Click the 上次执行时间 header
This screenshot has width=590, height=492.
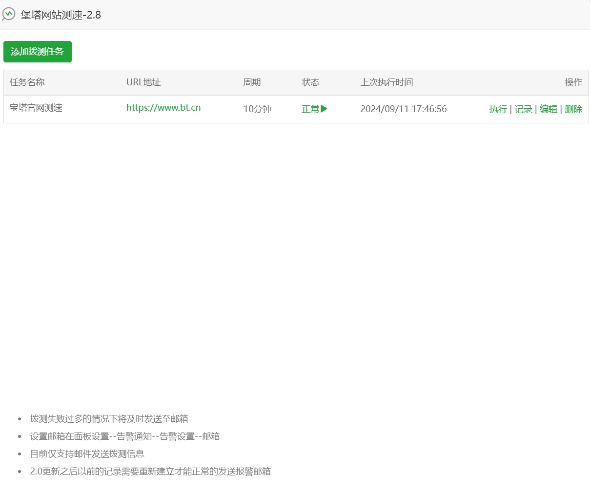(x=386, y=82)
